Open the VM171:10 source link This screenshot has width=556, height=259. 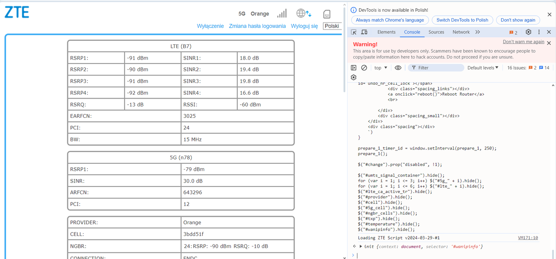point(528,238)
